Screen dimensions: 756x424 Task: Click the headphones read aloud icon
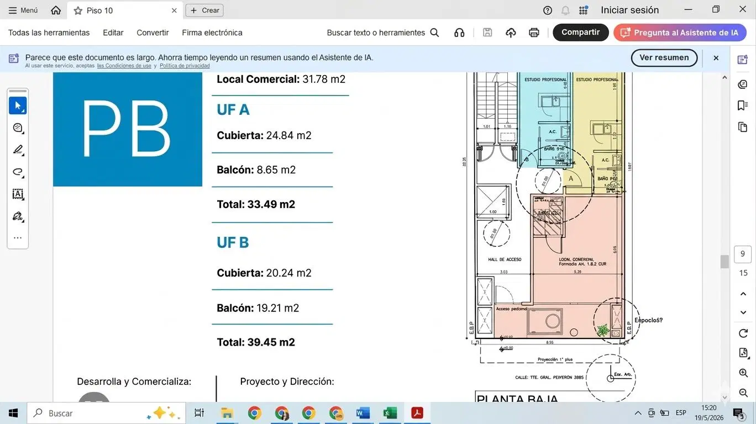[x=459, y=33]
